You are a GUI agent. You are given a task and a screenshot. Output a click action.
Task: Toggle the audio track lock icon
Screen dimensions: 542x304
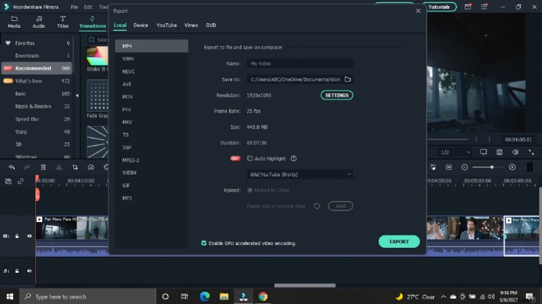[17, 271]
